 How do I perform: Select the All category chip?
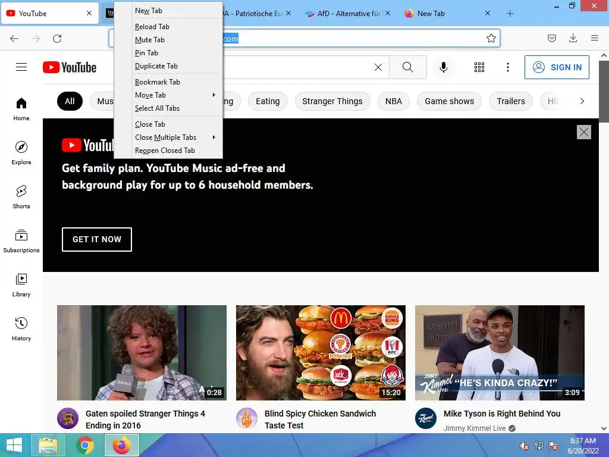[70, 101]
